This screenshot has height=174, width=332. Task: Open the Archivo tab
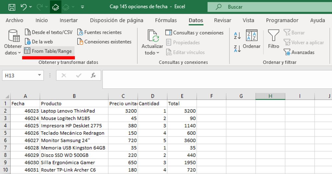(x=14, y=20)
